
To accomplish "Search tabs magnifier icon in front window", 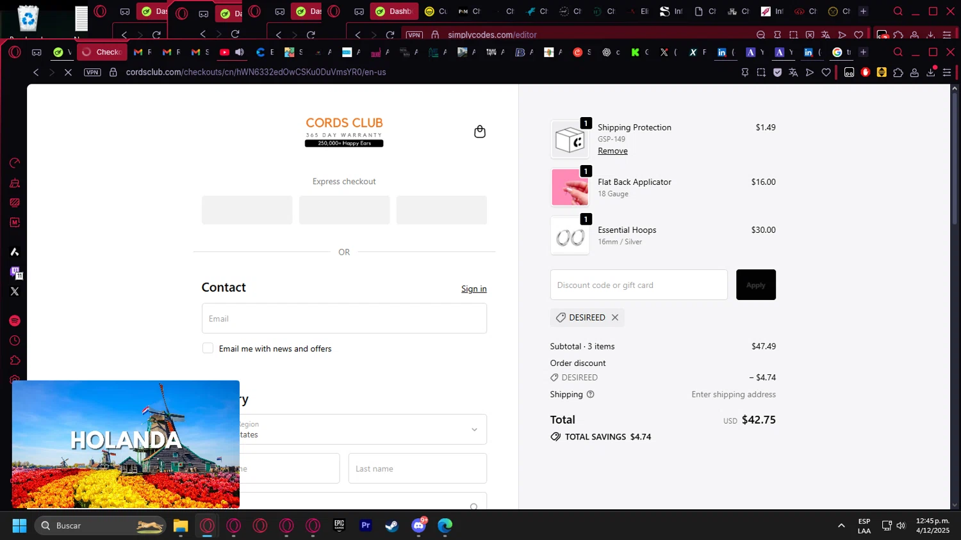I will [898, 52].
